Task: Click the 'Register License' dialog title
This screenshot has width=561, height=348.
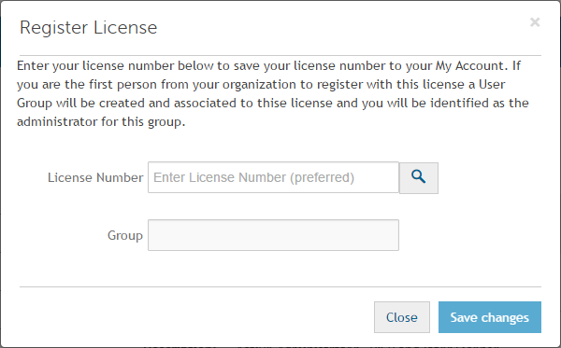Action: click(x=89, y=27)
